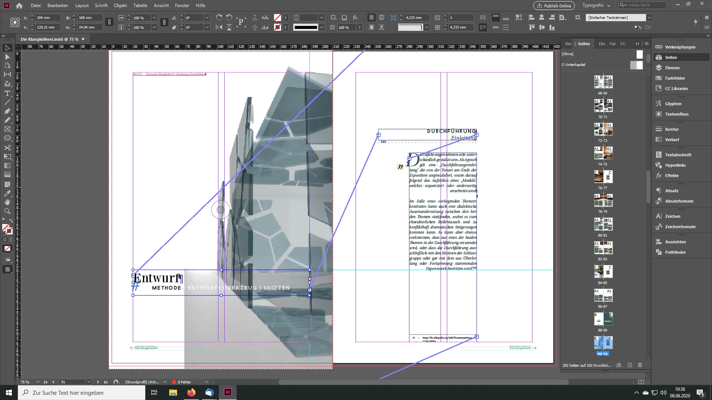Select the Type tool in toolbox
Viewport: 712px width, 400px height.
tap(7, 93)
